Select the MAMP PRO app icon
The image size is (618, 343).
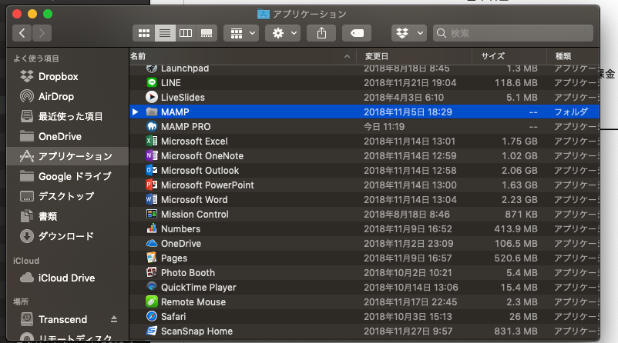point(151,126)
